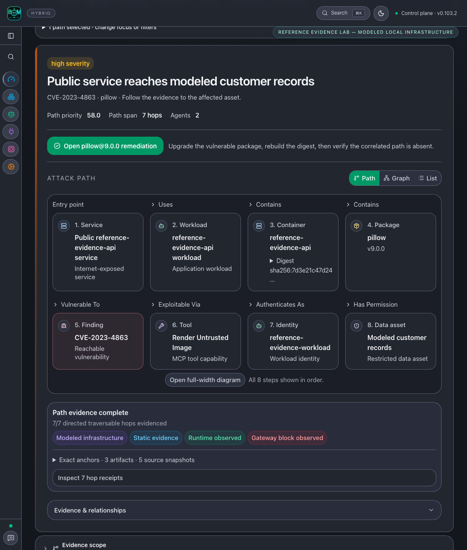Click the 1. Service node icon
This screenshot has height=550, width=467.
point(64,226)
